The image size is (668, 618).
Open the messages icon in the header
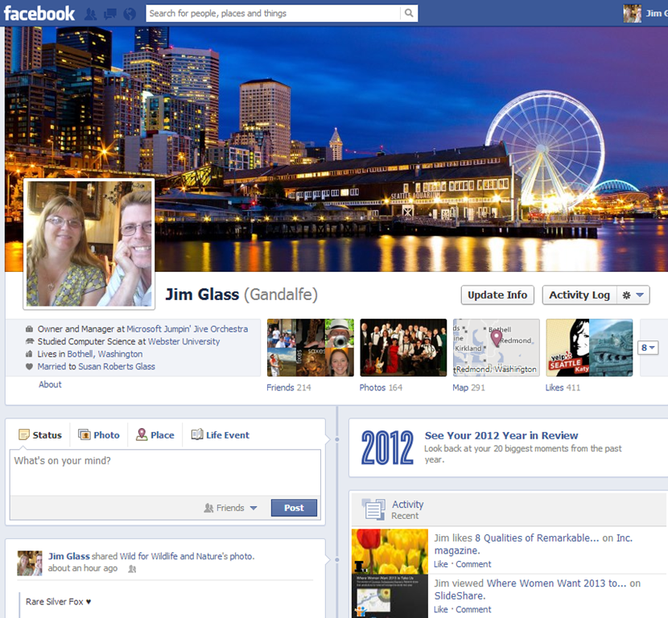click(110, 14)
